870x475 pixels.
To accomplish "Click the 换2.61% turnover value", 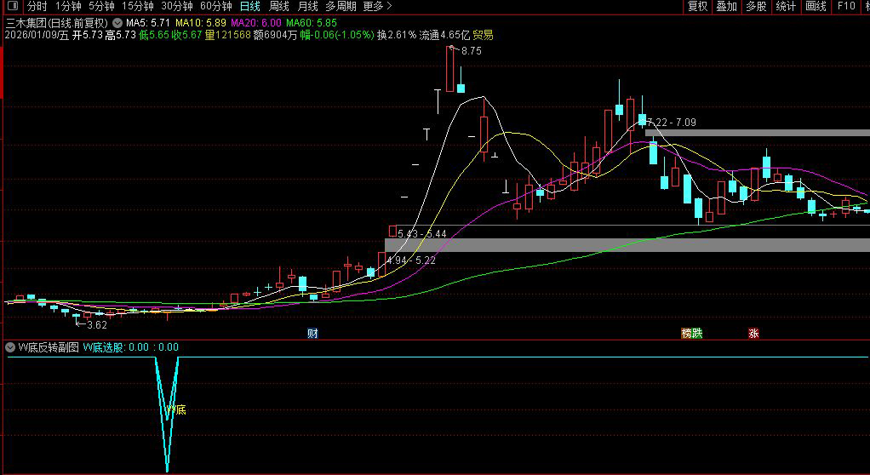I will [397, 35].
